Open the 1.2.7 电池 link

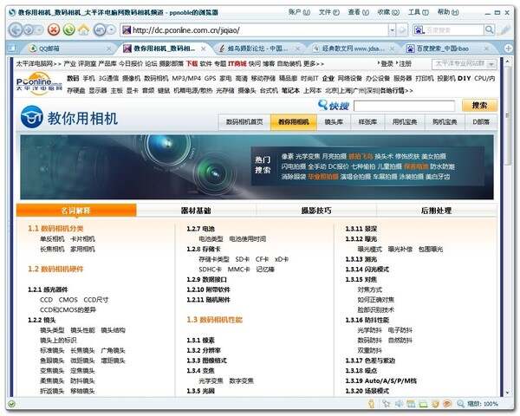[201, 229]
